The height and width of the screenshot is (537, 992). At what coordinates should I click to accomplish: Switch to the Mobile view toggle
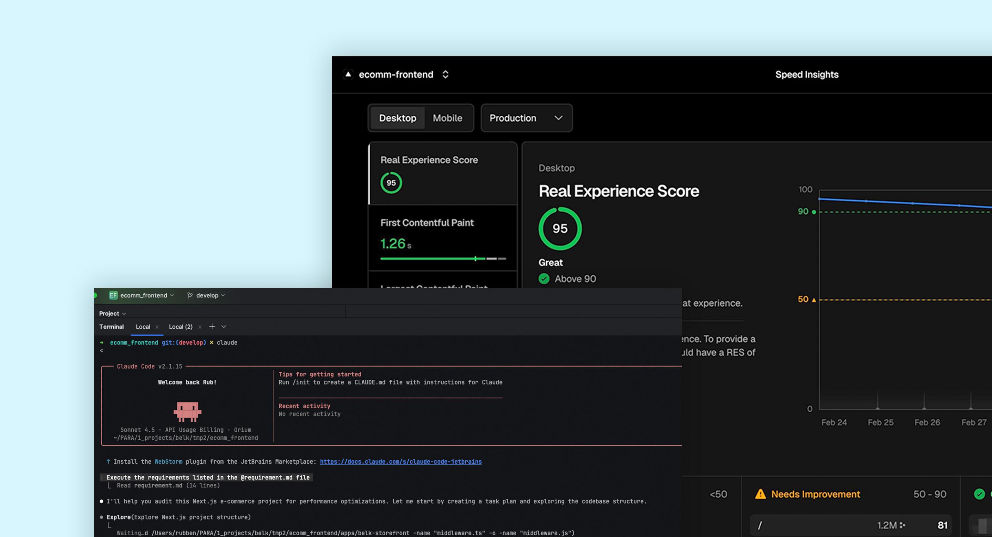tap(447, 118)
